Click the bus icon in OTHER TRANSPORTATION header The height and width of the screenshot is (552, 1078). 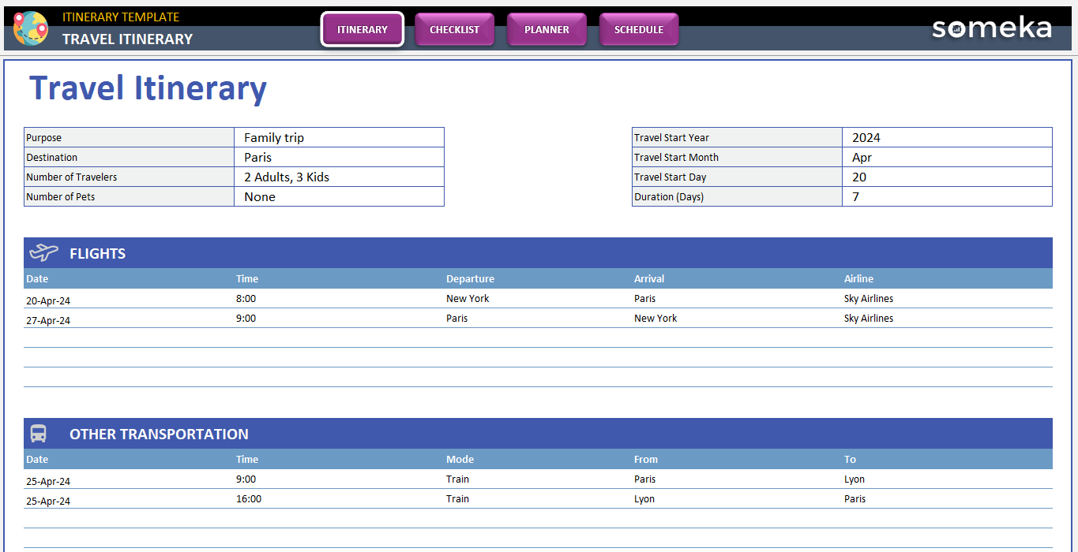tap(39, 432)
